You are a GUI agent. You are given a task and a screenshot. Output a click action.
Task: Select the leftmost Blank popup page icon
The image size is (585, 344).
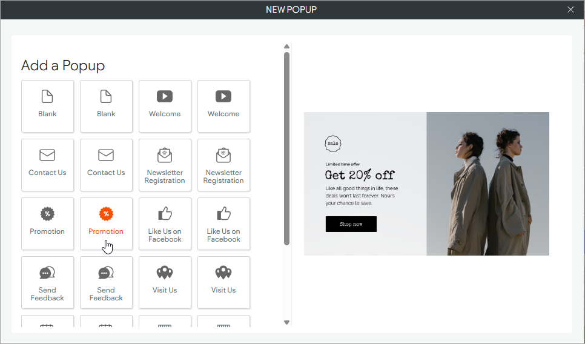47,96
